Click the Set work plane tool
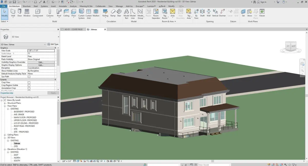Screen dimensions: 308x166 [243, 13]
